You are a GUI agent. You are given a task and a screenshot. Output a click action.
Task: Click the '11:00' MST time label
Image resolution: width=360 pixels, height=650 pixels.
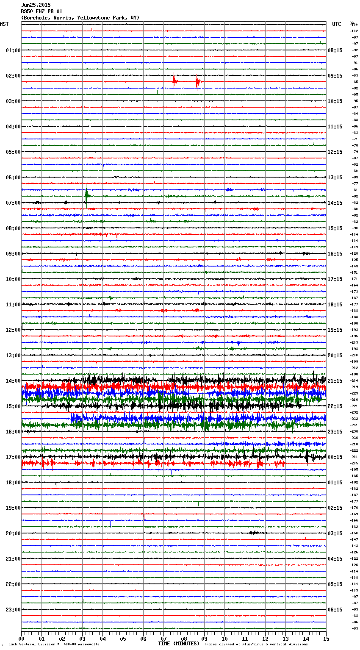[x=13, y=305]
